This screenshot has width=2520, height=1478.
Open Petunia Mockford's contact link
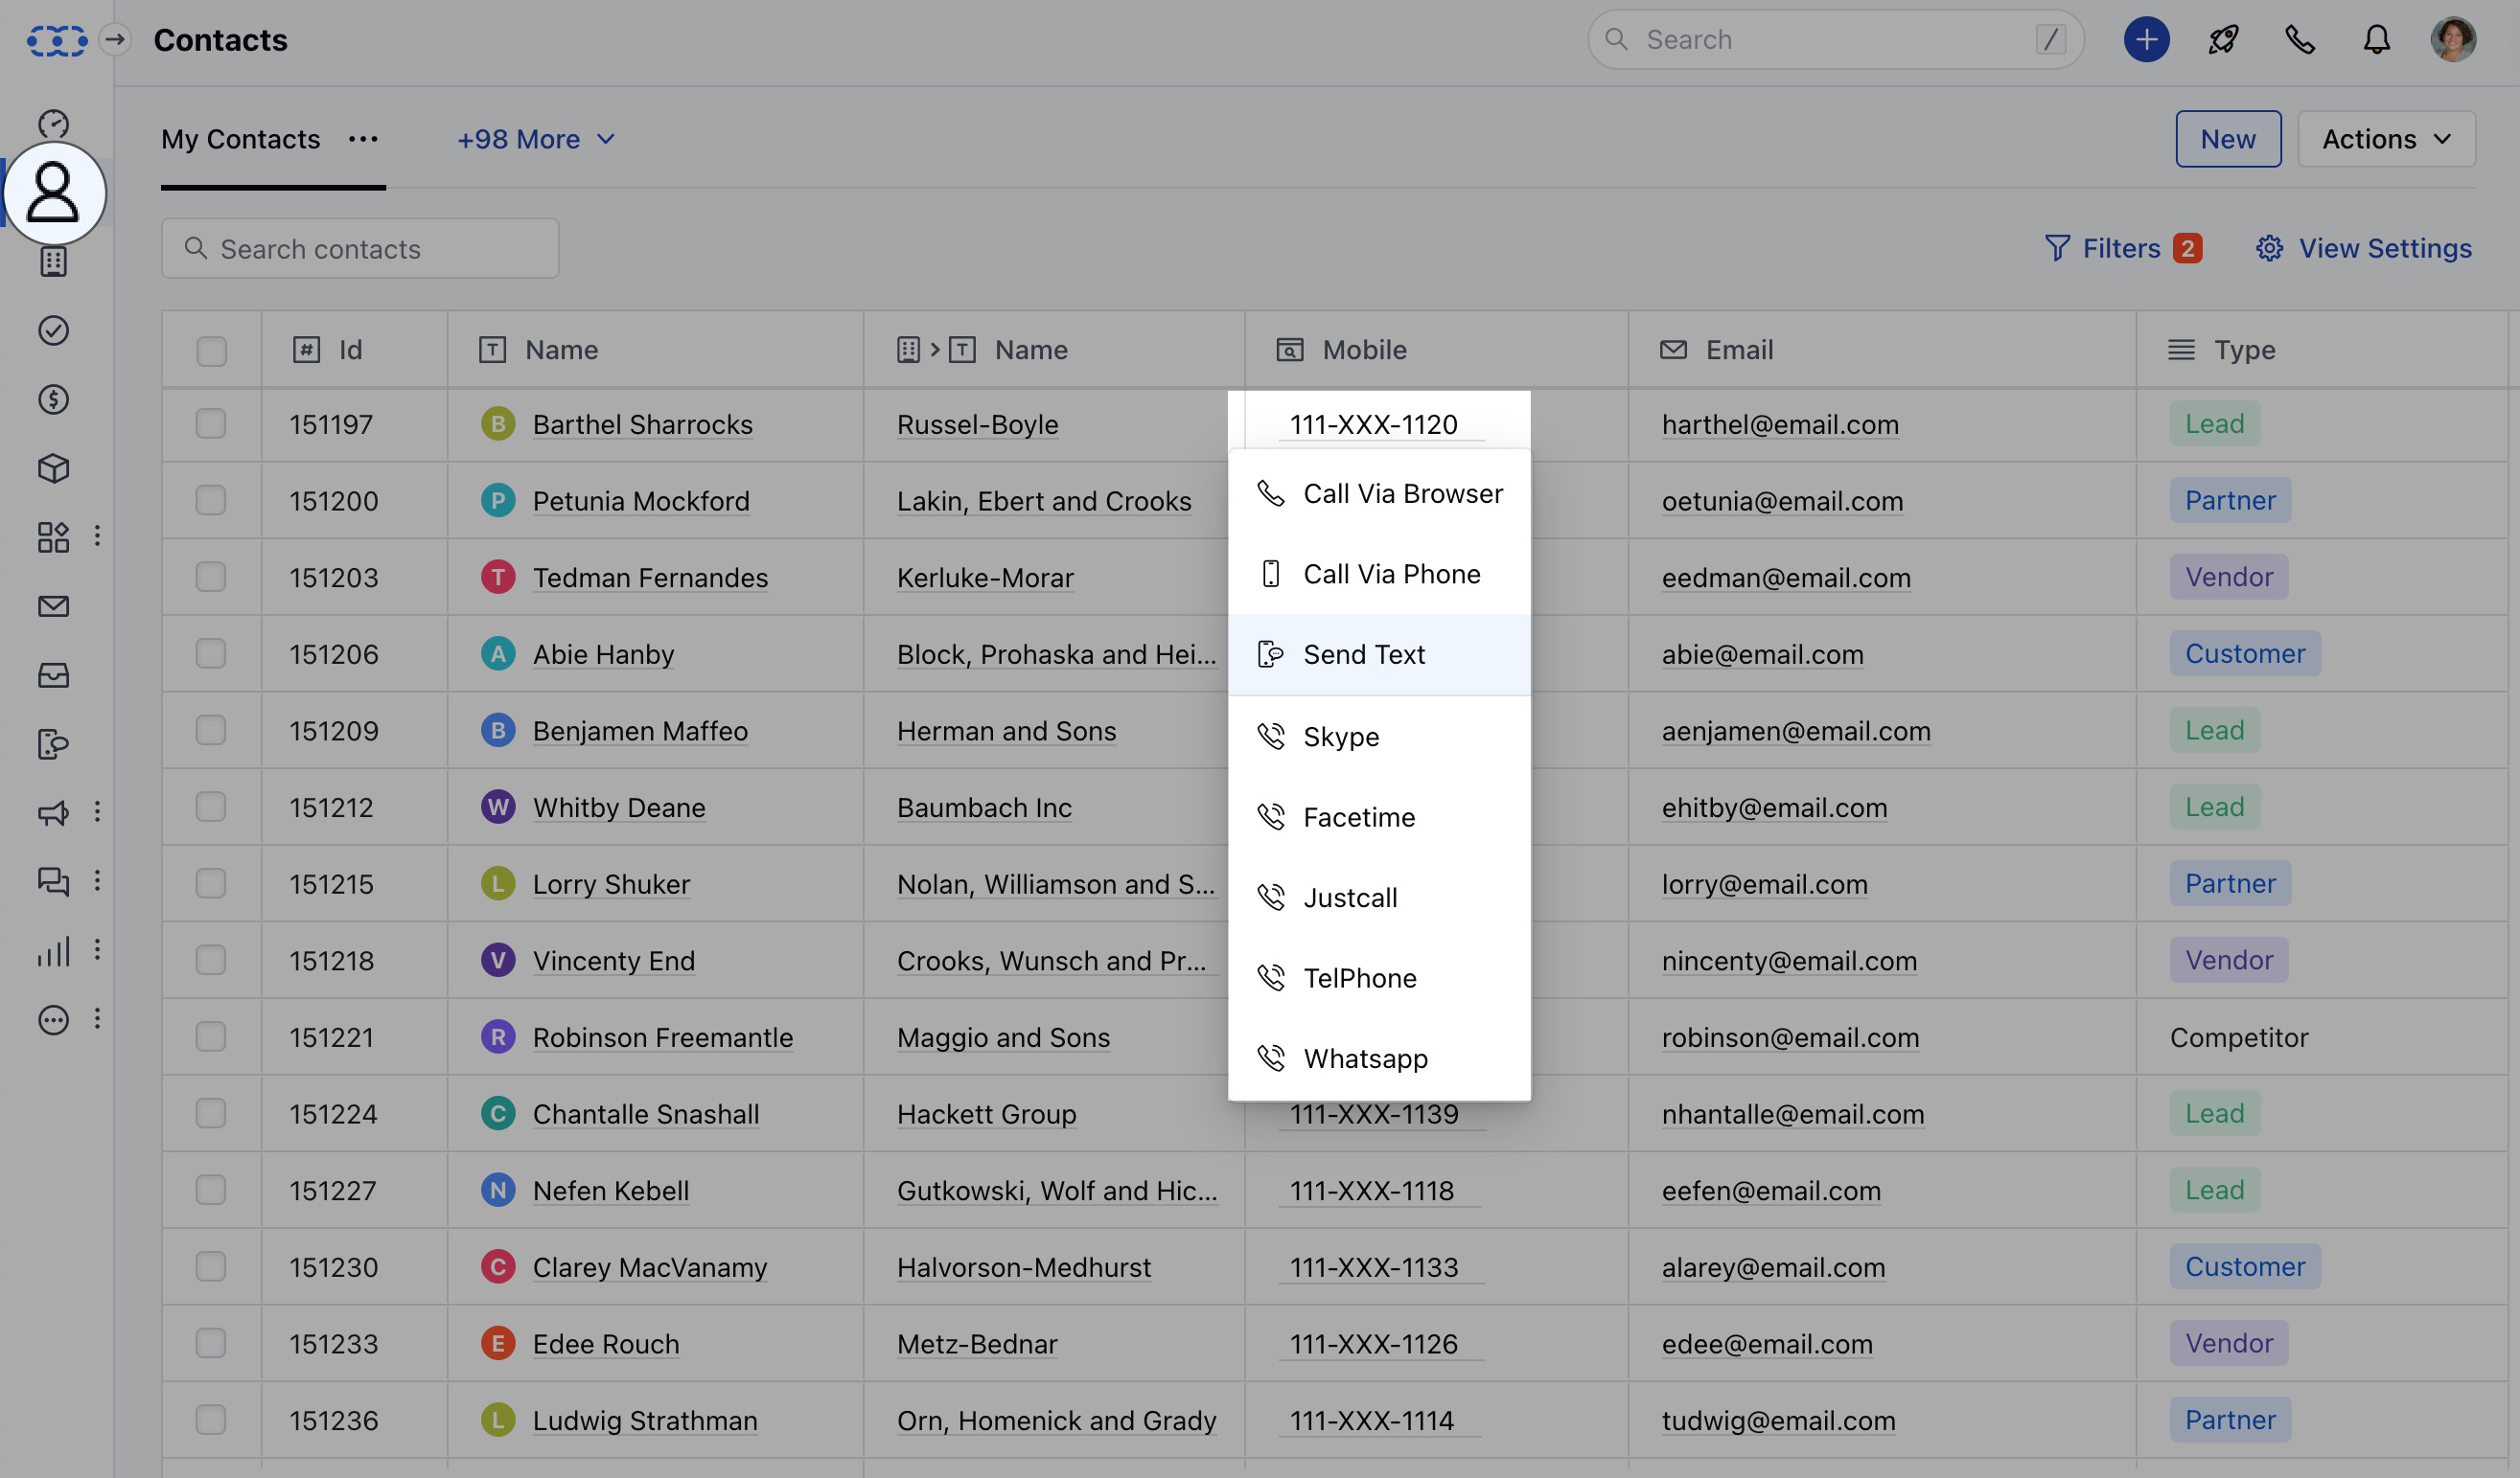click(x=641, y=501)
